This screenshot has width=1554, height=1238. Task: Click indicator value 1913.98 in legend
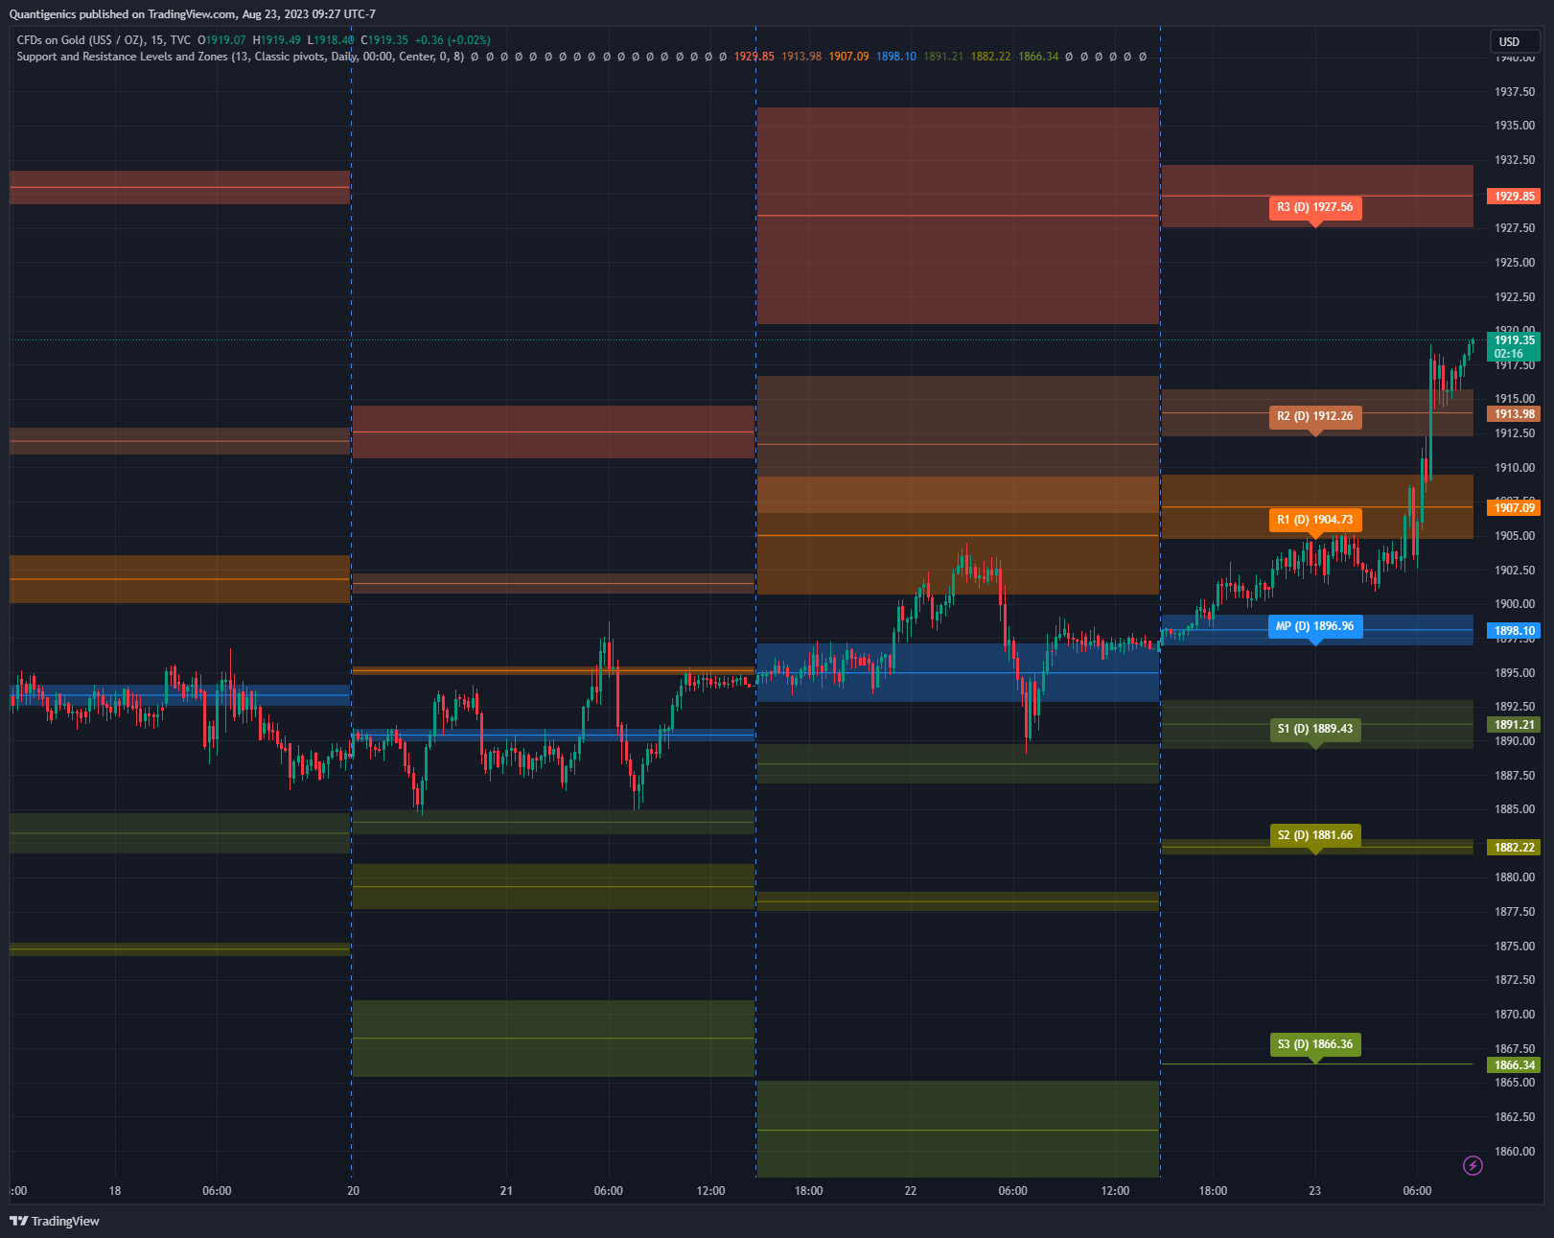click(x=801, y=57)
